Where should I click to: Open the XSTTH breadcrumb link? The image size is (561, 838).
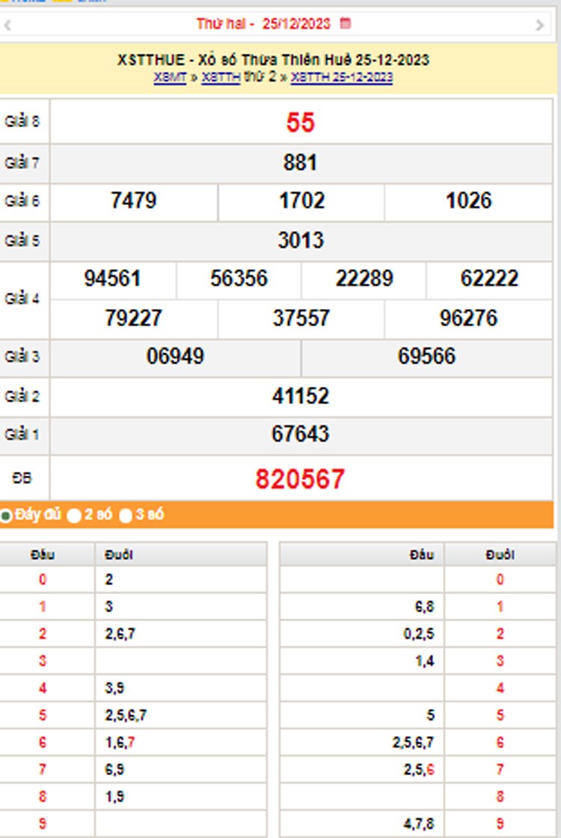221,77
